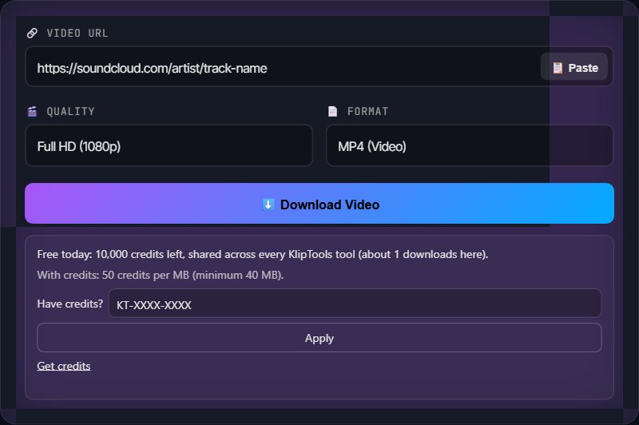
Task: Open the Get credits link
Action: coord(64,366)
